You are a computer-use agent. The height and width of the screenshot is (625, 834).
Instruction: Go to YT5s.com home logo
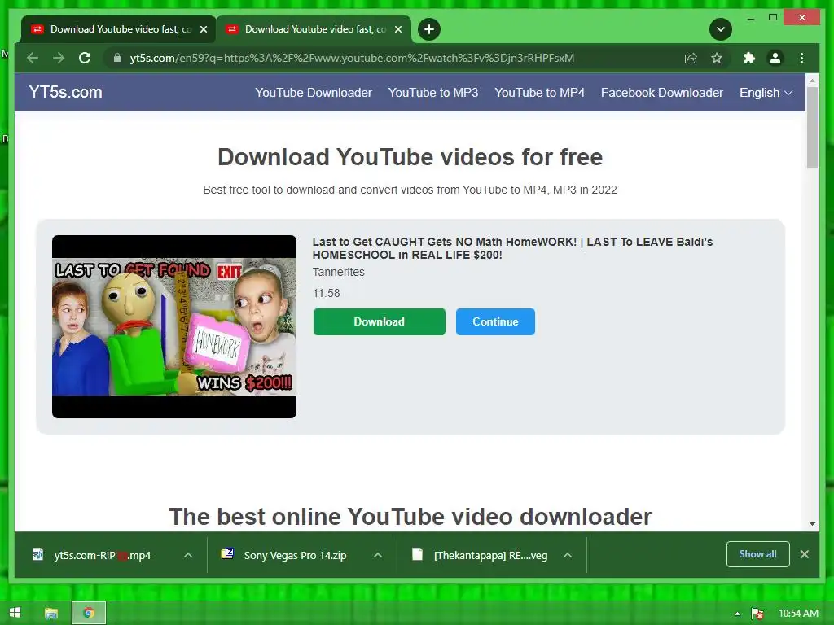click(65, 92)
